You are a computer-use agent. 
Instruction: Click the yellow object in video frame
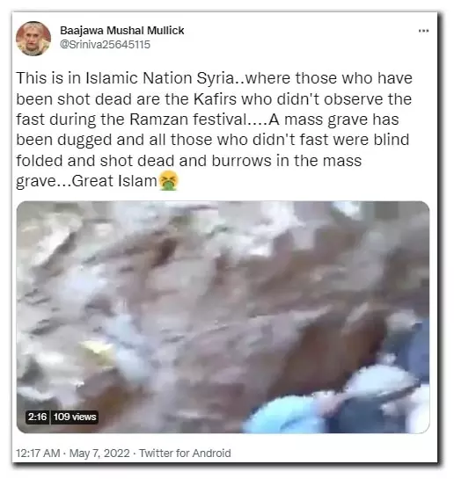[x=97, y=350]
